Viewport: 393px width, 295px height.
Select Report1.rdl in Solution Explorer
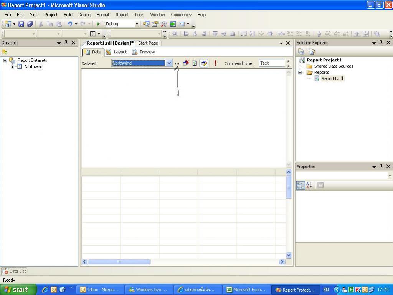point(332,78)
